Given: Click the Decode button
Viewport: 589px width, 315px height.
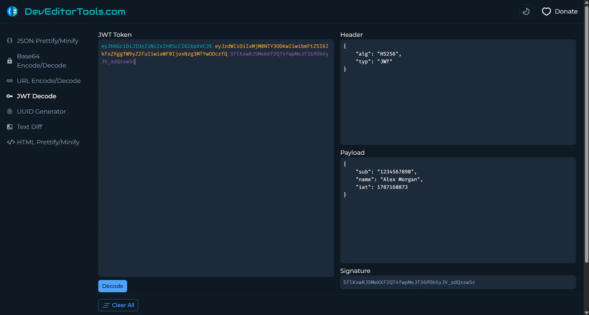Looking at the screenshot, I should coord(112,286).
